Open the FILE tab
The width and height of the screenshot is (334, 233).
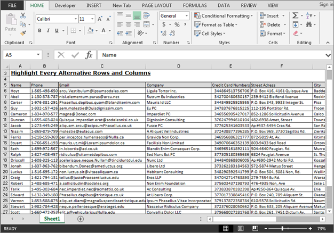tap(12, 5)
